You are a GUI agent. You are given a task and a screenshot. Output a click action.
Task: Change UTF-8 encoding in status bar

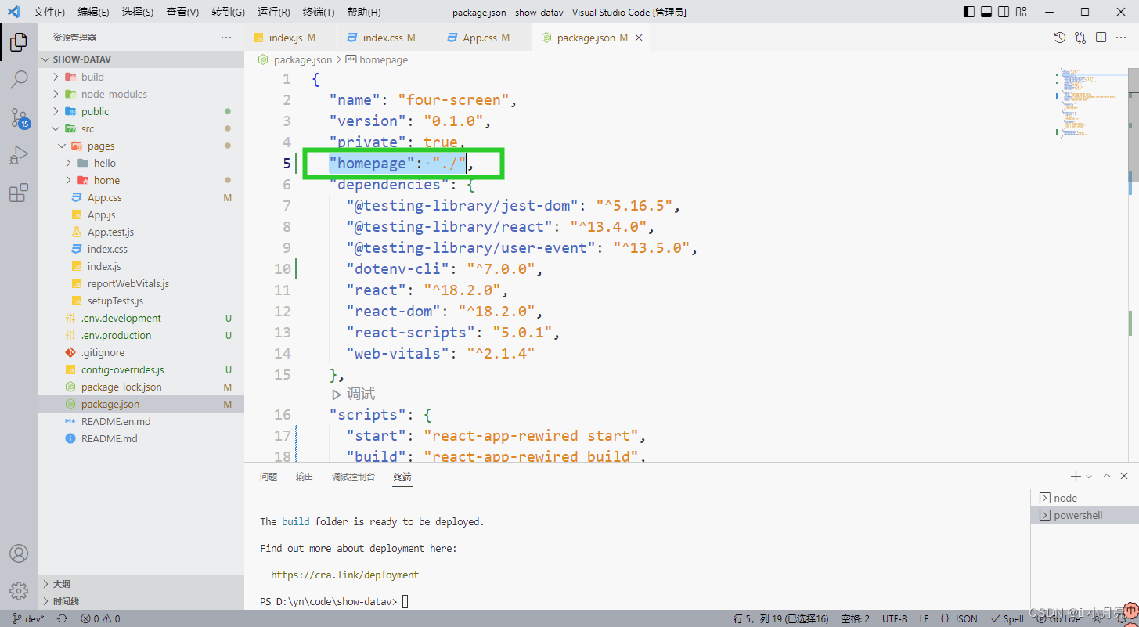[895, 618]
